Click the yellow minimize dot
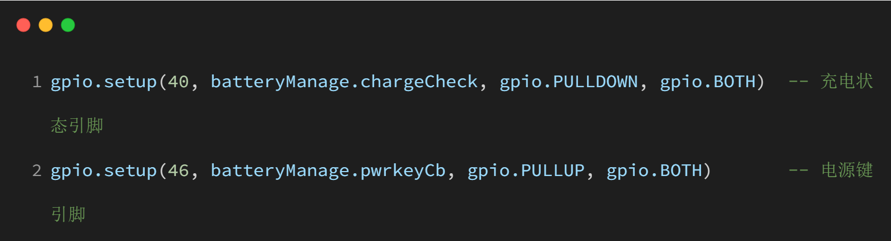Viewport: 891px width, 241px height. (46, 25)
